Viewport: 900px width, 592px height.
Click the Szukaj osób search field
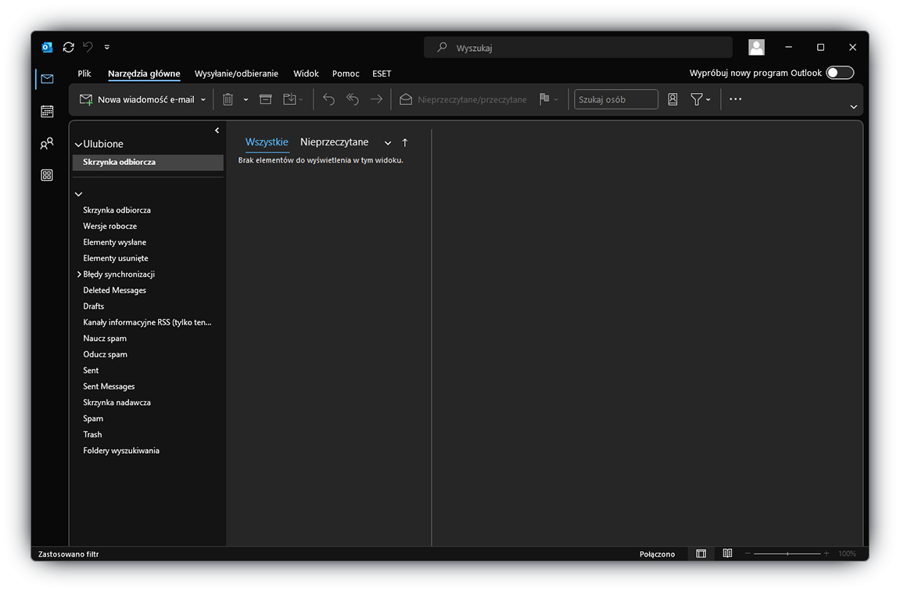615,99
